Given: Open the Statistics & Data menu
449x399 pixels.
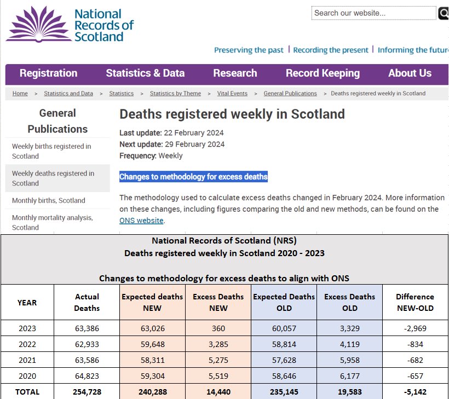Looking at the screenshot, I should point(145,73).
